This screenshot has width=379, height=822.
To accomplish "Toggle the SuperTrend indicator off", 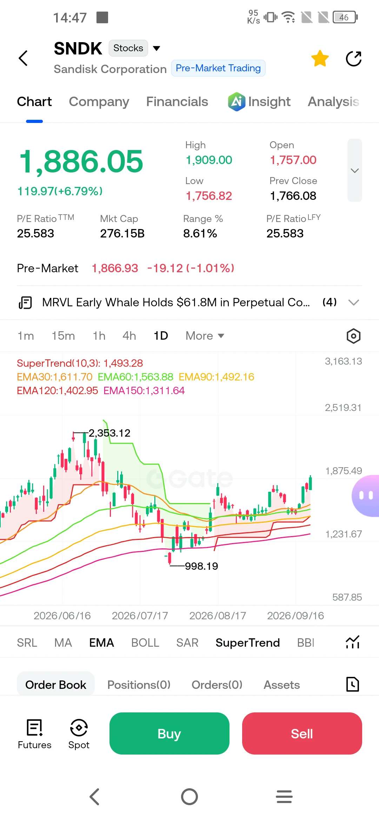I will click(248, 642).
